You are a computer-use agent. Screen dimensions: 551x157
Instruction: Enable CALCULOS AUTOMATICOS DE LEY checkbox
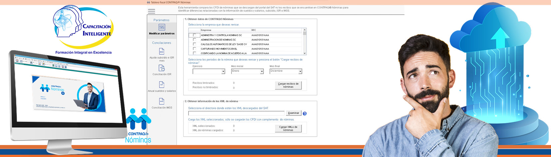pos(195,44)
